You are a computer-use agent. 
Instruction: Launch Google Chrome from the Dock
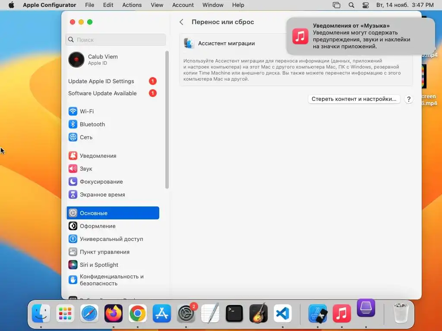tap(138, 313)
